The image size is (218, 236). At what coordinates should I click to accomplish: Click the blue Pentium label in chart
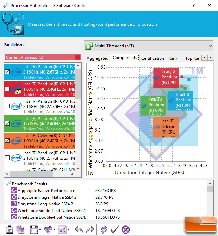point(180,101)
